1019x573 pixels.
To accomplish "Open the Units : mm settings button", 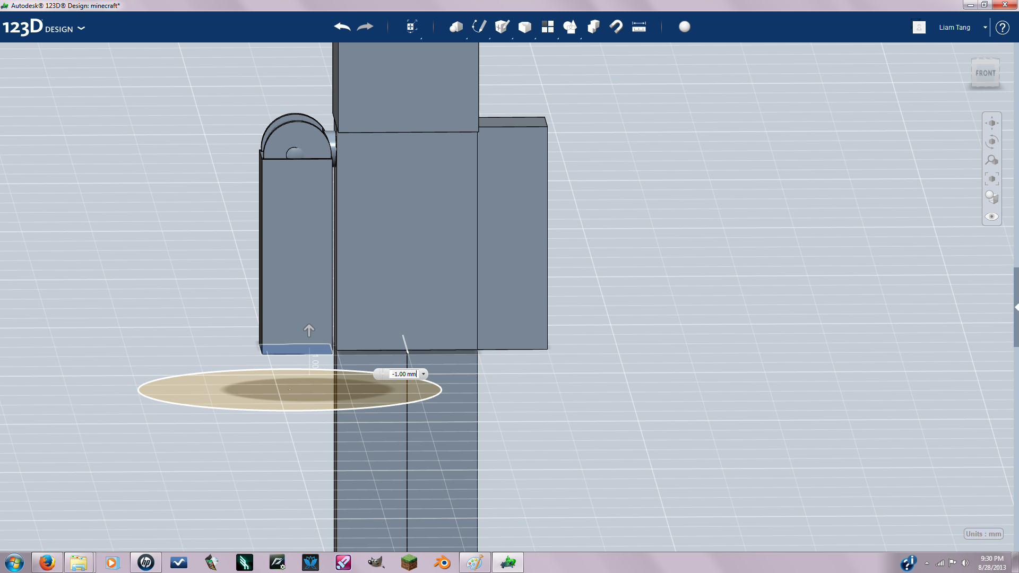I will [983, 534].
